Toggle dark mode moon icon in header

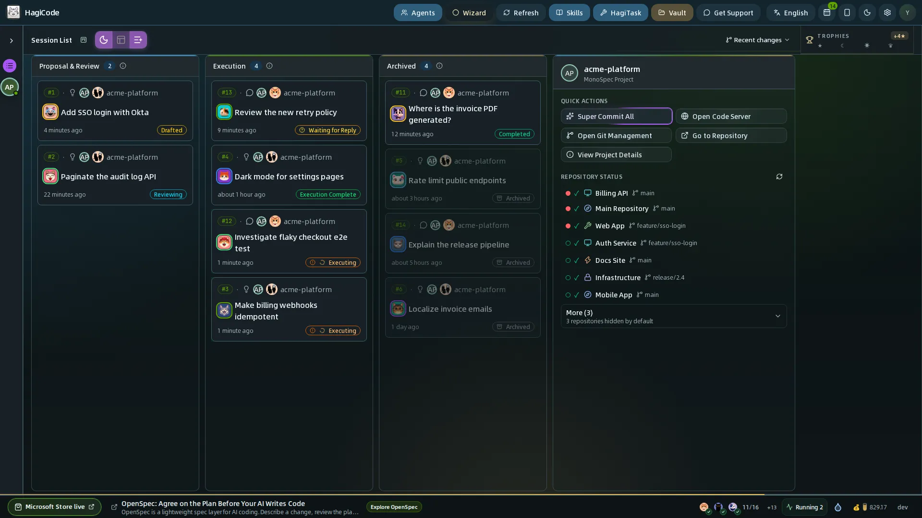coord(867,12)
